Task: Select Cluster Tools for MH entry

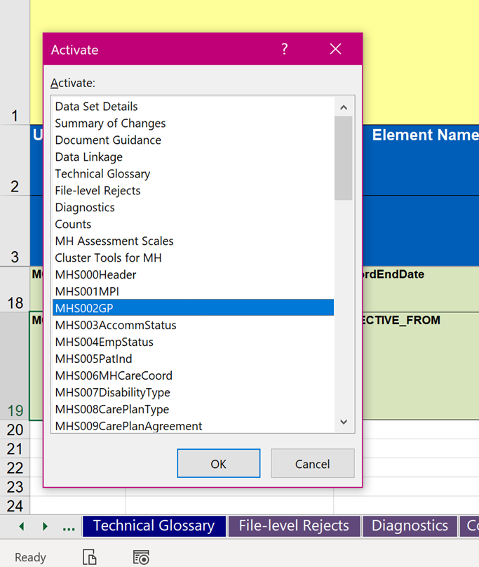Action: (193, 258)
